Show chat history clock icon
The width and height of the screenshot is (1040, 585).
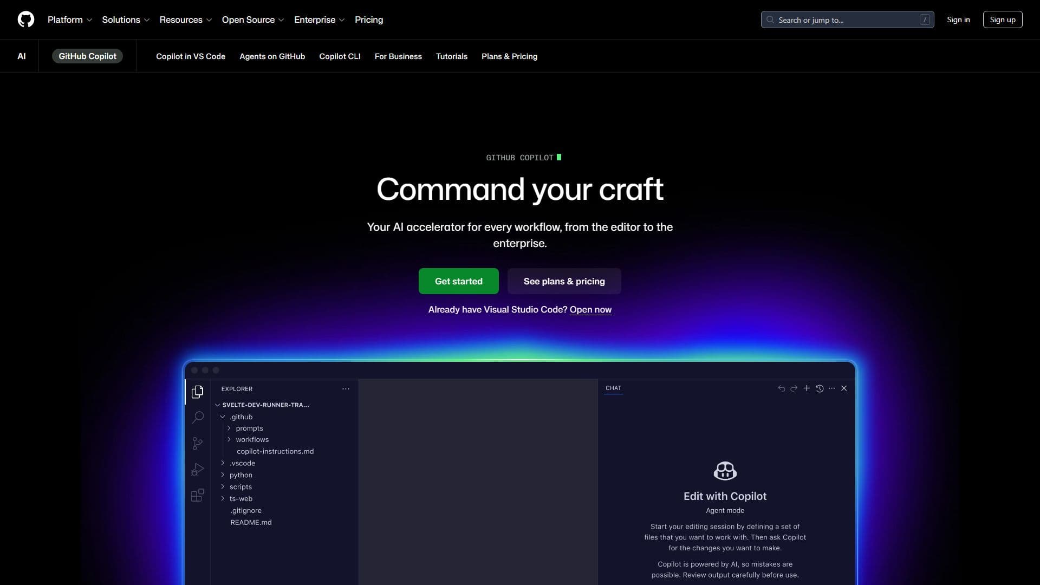(820, 388)
